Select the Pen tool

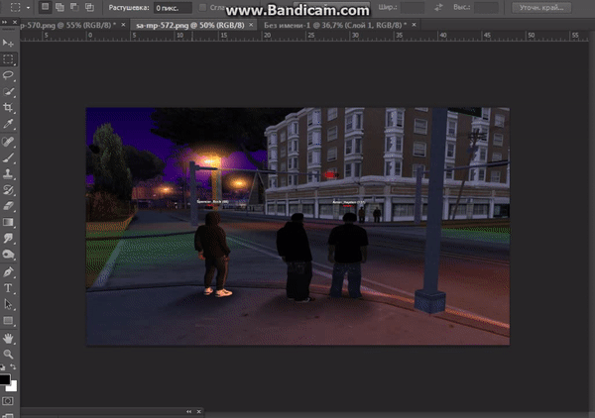pyautogui.click(x=8, y=271)
